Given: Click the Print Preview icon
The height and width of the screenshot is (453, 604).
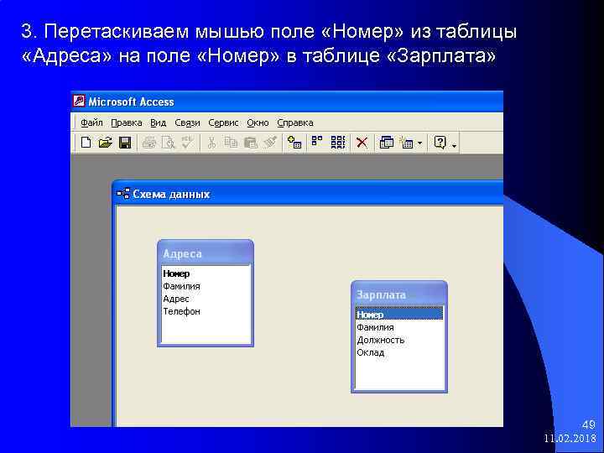Looking at the screenshot, I should 169,143.
